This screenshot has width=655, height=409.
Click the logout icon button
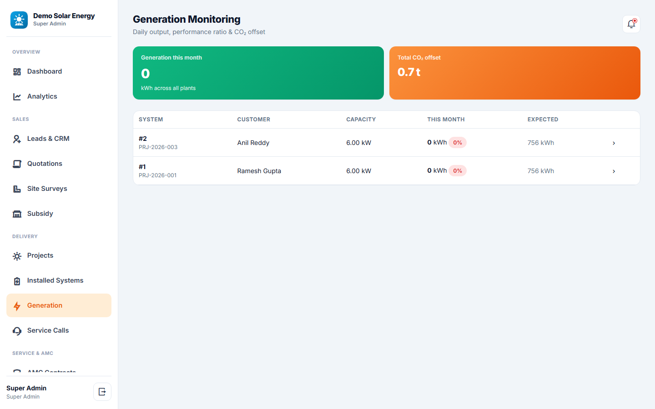coord(102,392)
